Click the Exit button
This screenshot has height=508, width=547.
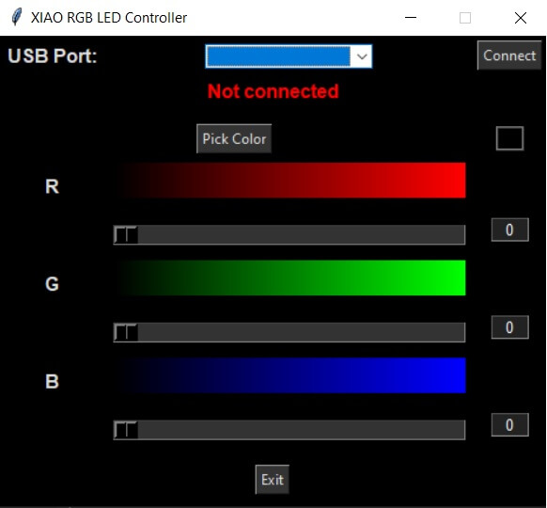point(273,480)
